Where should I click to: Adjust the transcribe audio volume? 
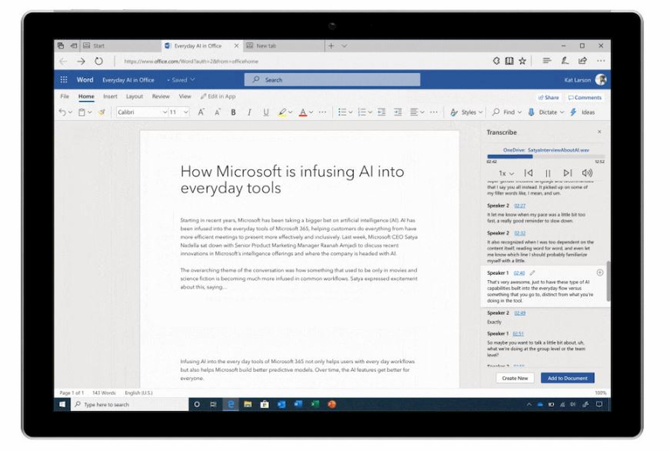587,173
